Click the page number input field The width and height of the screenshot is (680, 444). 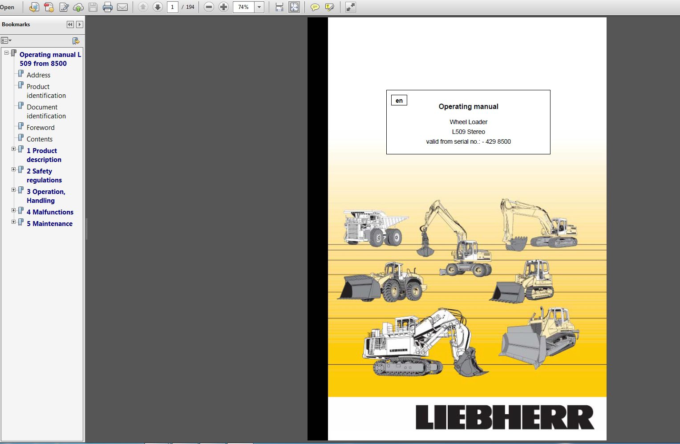tap(173, 7)
